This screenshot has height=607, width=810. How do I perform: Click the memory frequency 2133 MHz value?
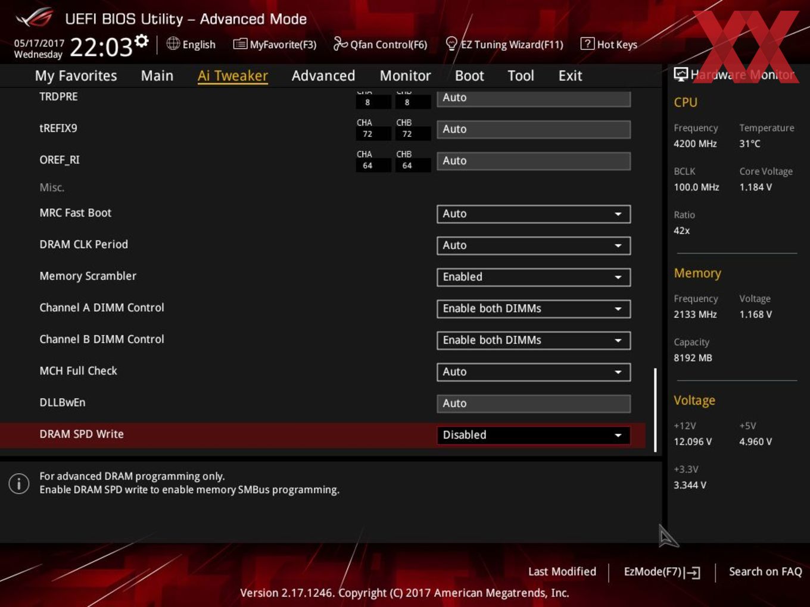(x=695, y=314)
